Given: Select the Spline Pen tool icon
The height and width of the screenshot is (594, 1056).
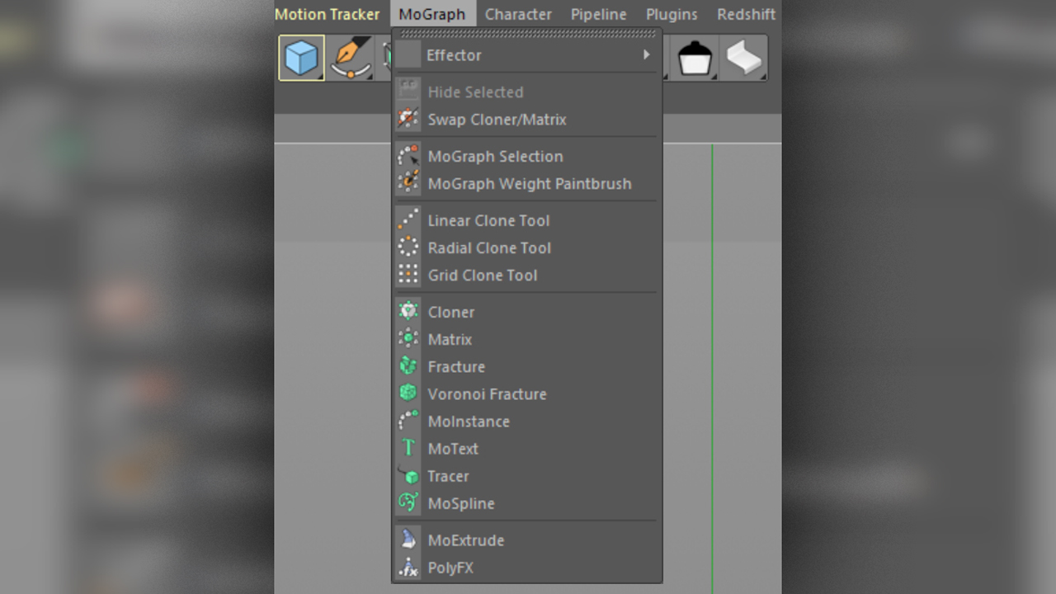Looking at the screenshot, I should tap(351, 58).
